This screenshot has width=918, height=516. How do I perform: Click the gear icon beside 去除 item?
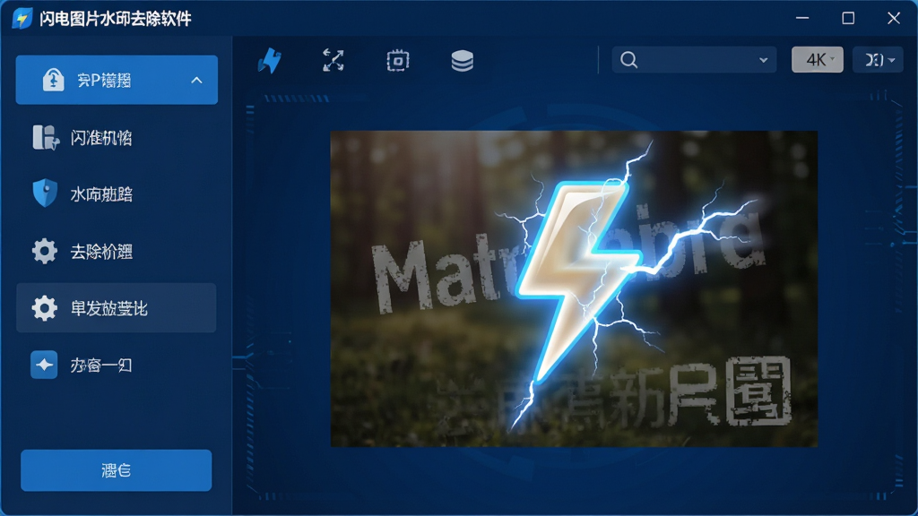[x=45, y=251]
